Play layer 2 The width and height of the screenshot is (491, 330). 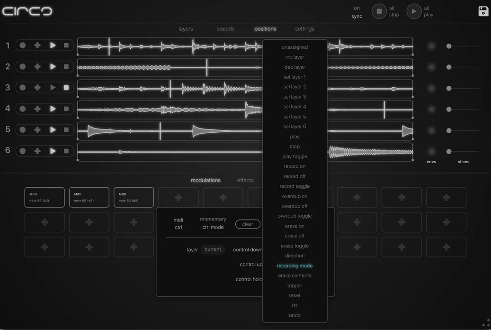(x=53, y=66)
